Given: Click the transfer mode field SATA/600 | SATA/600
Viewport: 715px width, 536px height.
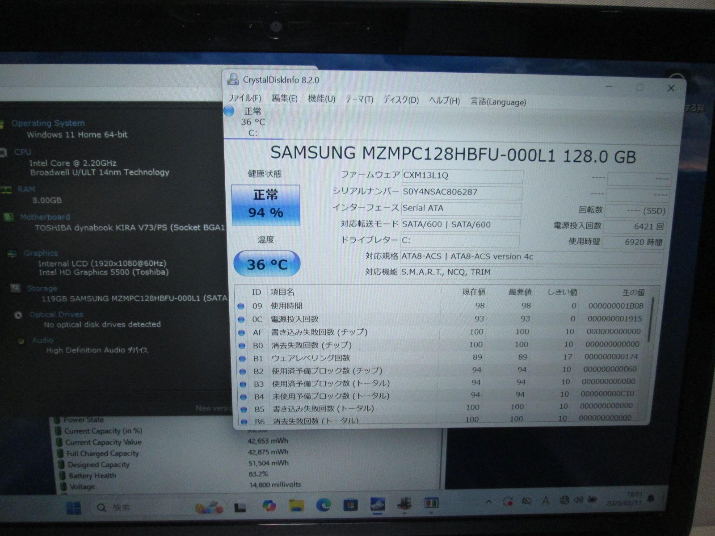Looking at the screenshot, I should pyautogui.click(x=460, y=225).
